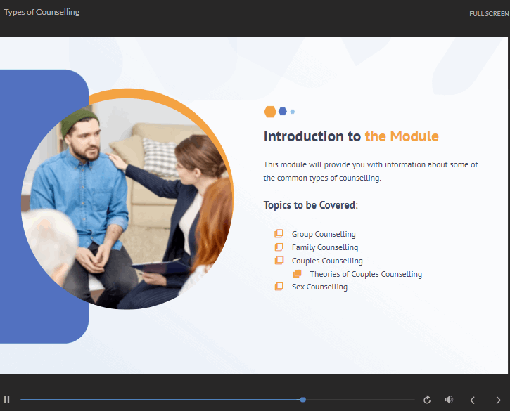Select the 'Family Counselling' topic text
This screenshot has width=510, height=411.
pyautogui.click(x=325, y=247)
